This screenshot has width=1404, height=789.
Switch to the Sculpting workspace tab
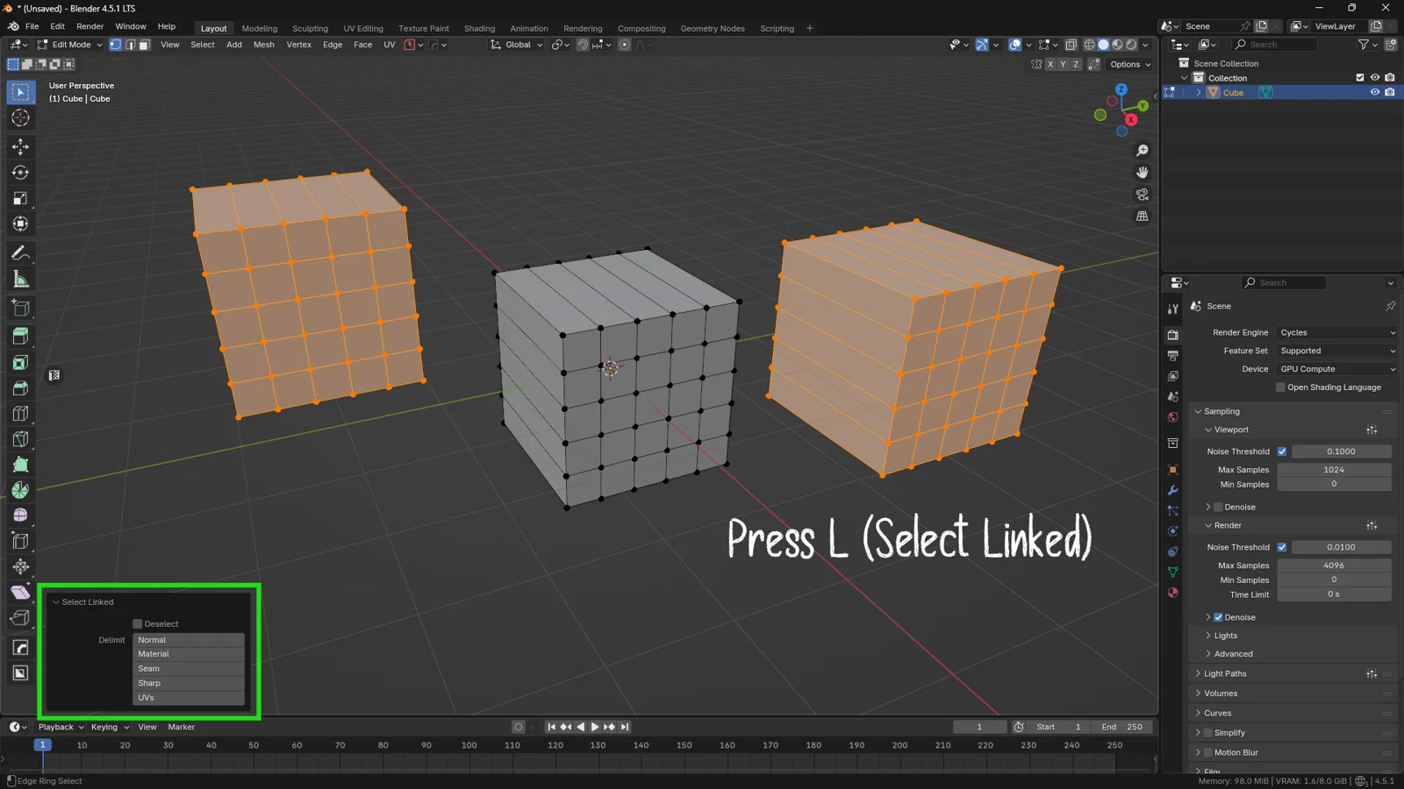(310, 28)
